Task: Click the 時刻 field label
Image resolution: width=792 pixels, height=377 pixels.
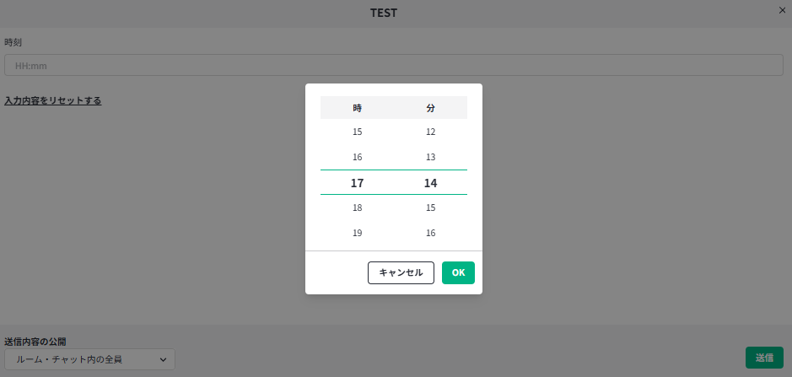Action: click(13, 42)
